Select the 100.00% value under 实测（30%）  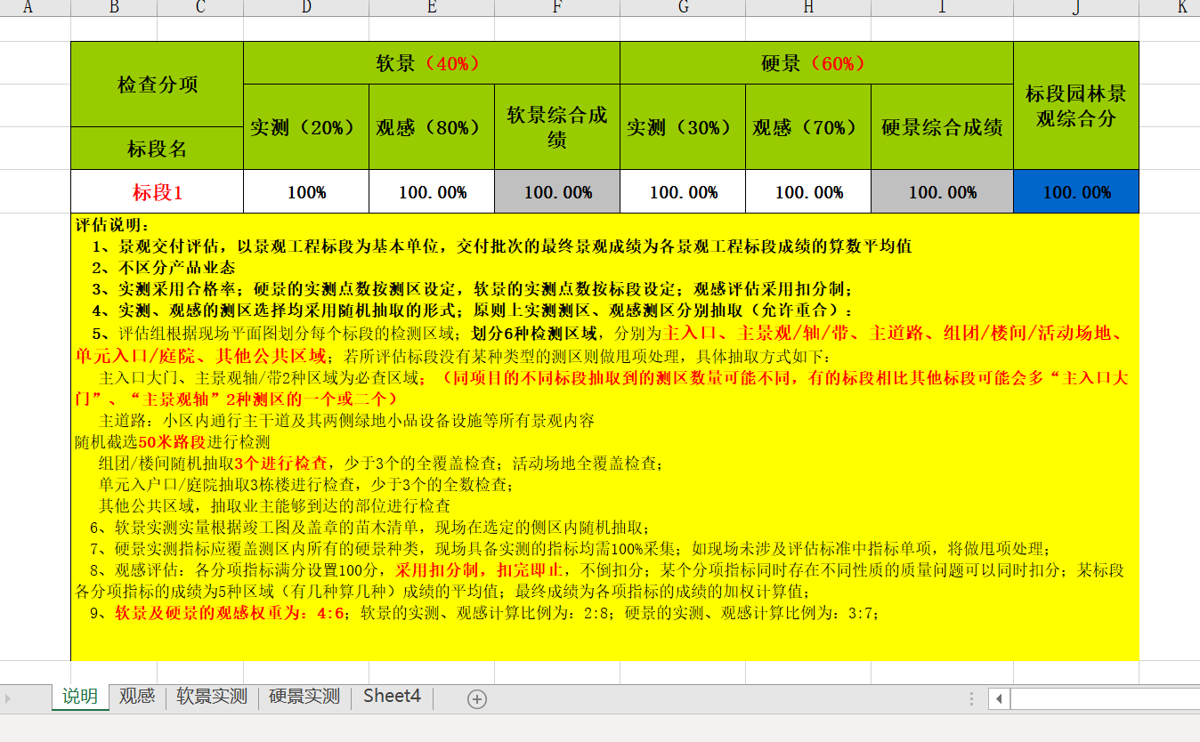point(683,192)
